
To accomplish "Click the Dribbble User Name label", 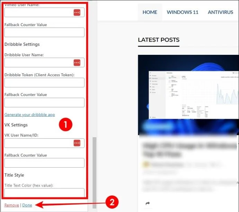I will click(x=24, y=55).
